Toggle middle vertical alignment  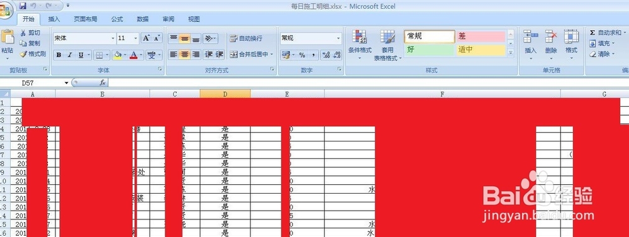click(184, 38)
